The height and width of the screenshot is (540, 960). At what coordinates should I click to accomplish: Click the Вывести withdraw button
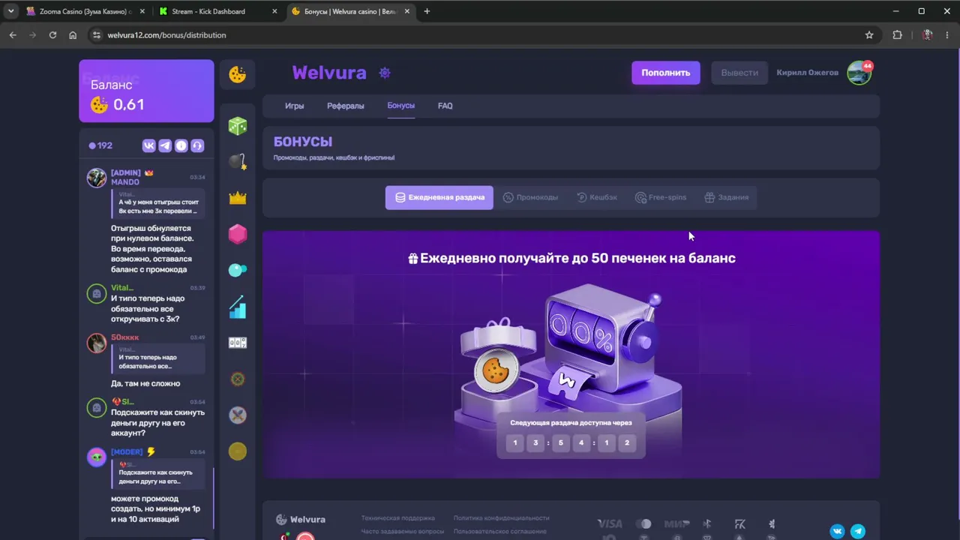739,73
